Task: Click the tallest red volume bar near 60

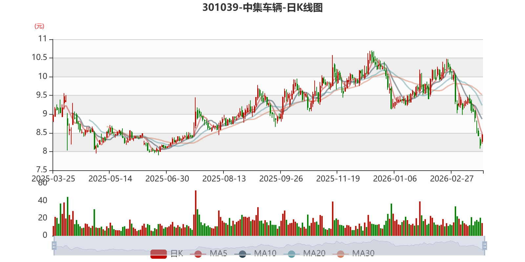Action: click(x=196, y=213)
